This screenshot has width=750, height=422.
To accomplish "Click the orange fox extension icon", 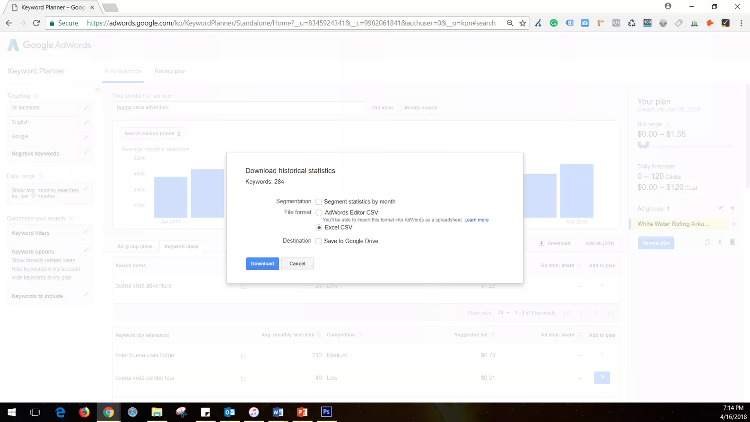I will 710,23.
